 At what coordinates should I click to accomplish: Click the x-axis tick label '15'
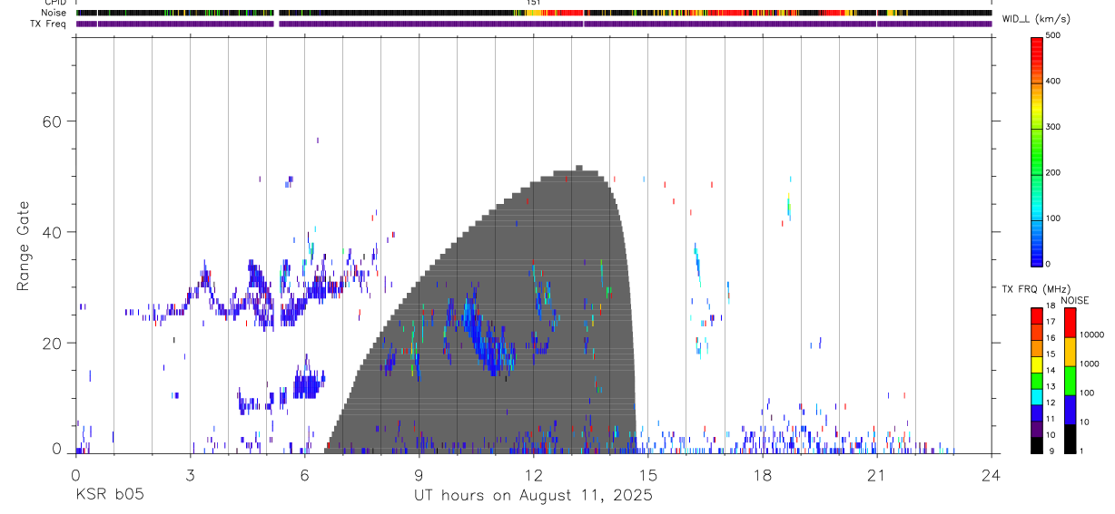point(647,475)
